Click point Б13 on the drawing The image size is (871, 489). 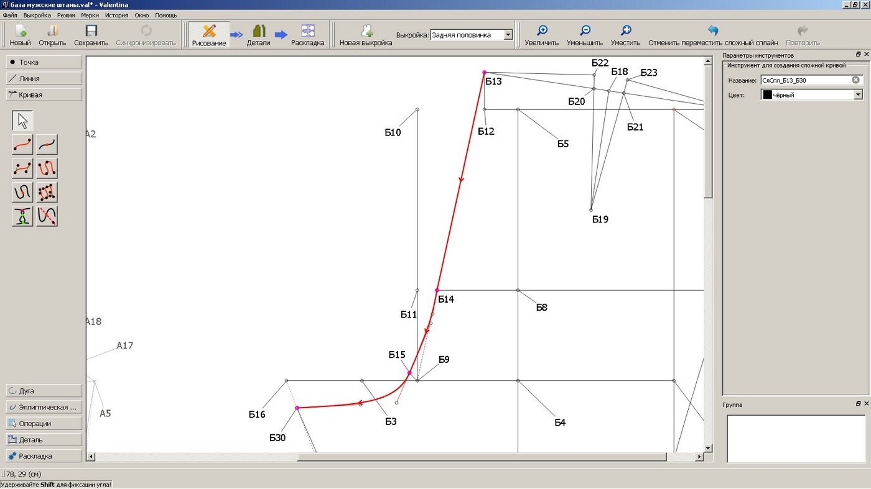click(484, 72)
